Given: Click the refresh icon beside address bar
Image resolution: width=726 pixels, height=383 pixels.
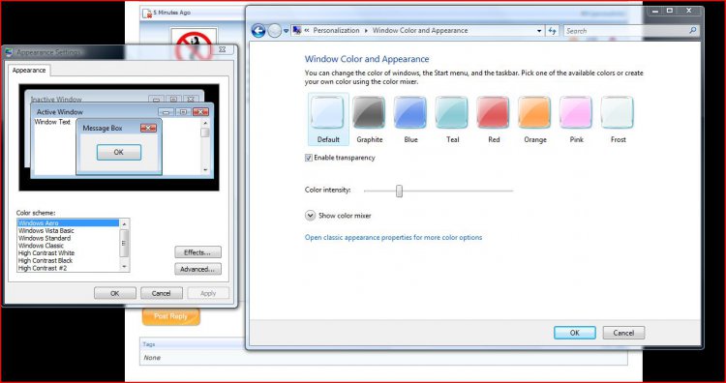Looking at the screenshot, I should click(x=553, y=31).
